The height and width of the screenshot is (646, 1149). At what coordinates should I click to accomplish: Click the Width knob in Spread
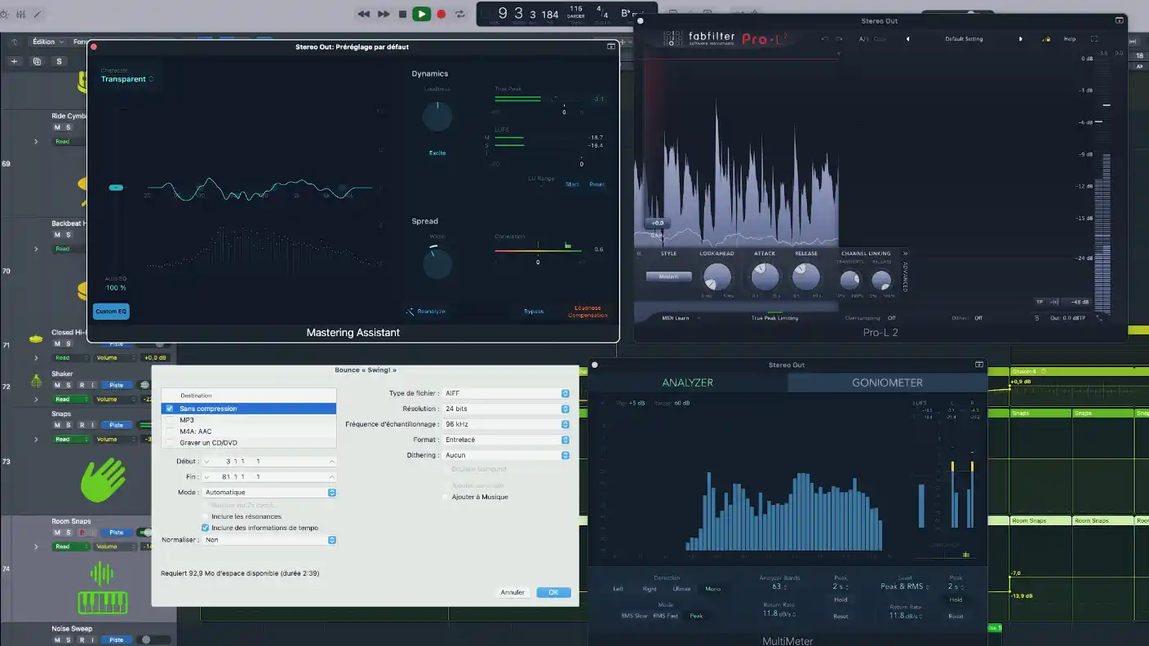(x=437, y=264)
